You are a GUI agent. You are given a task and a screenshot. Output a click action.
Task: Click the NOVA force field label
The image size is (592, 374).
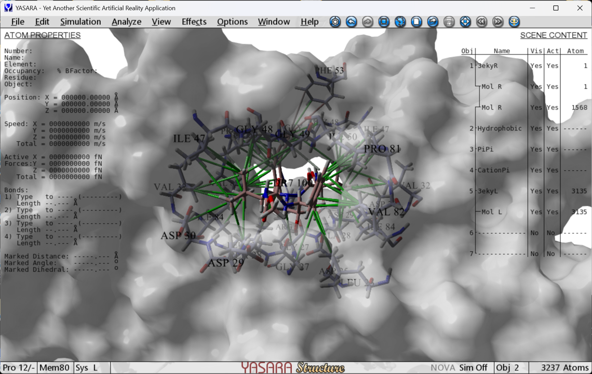443,368
